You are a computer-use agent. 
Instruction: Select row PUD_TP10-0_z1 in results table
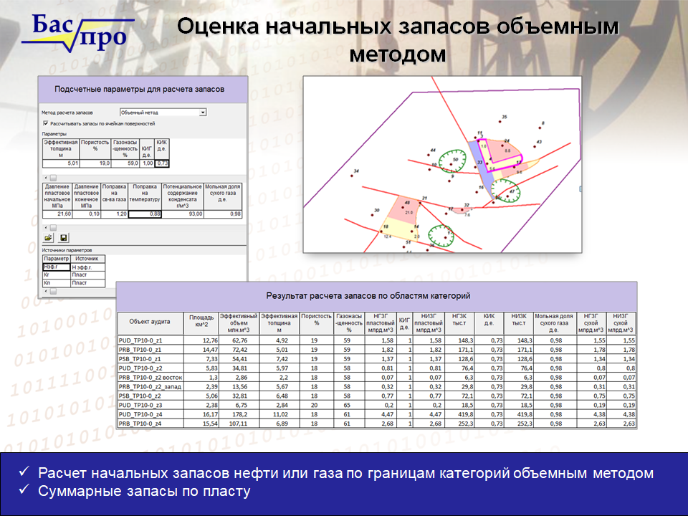[377, 340]
